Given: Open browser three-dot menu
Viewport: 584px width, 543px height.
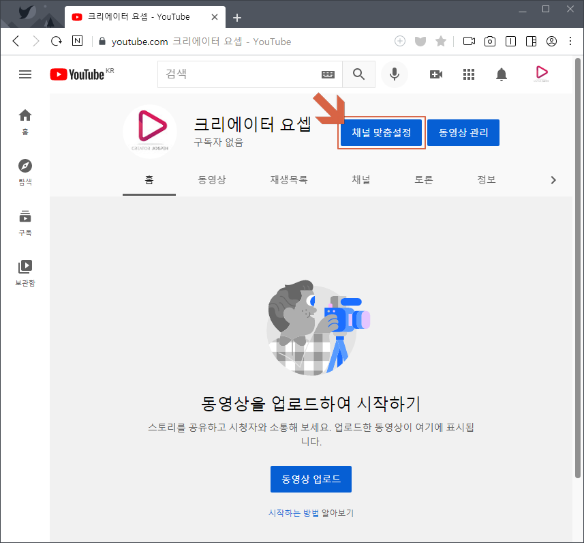Looking at the screenshot, I should point(570,41).
